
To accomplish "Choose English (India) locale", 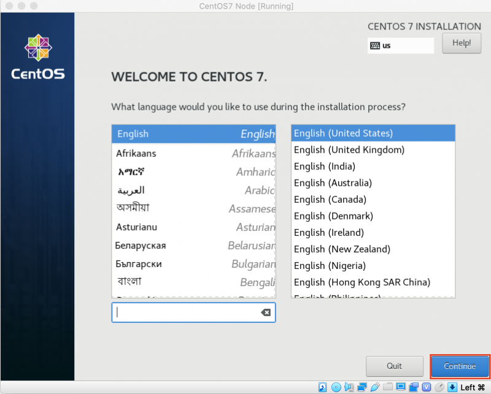I will coord(373,166).
